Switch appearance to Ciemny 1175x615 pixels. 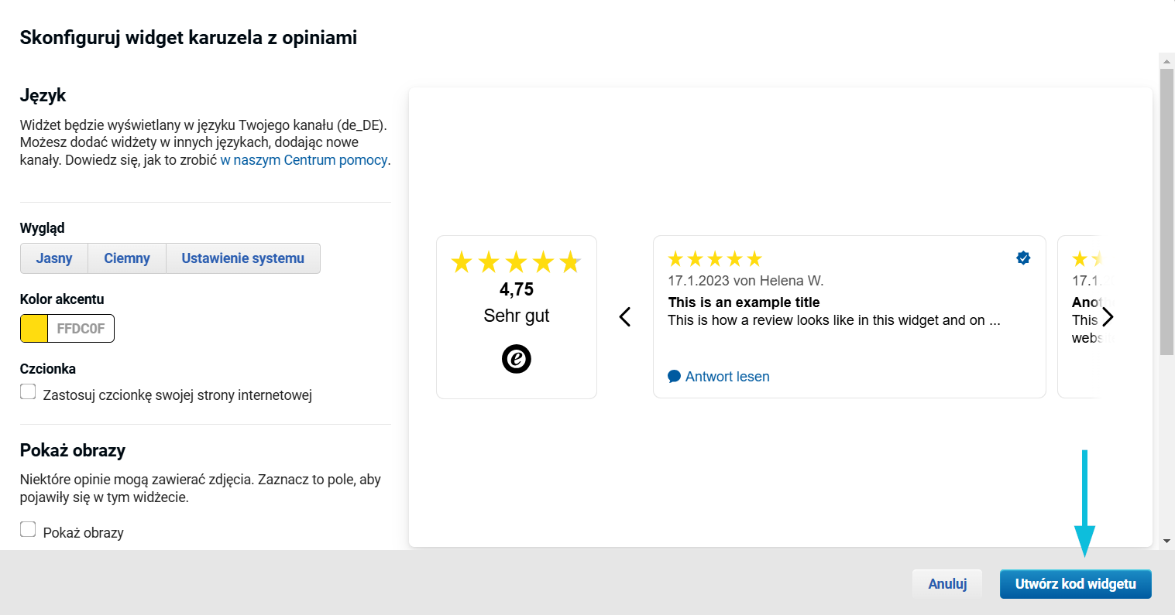coord(127,258)
